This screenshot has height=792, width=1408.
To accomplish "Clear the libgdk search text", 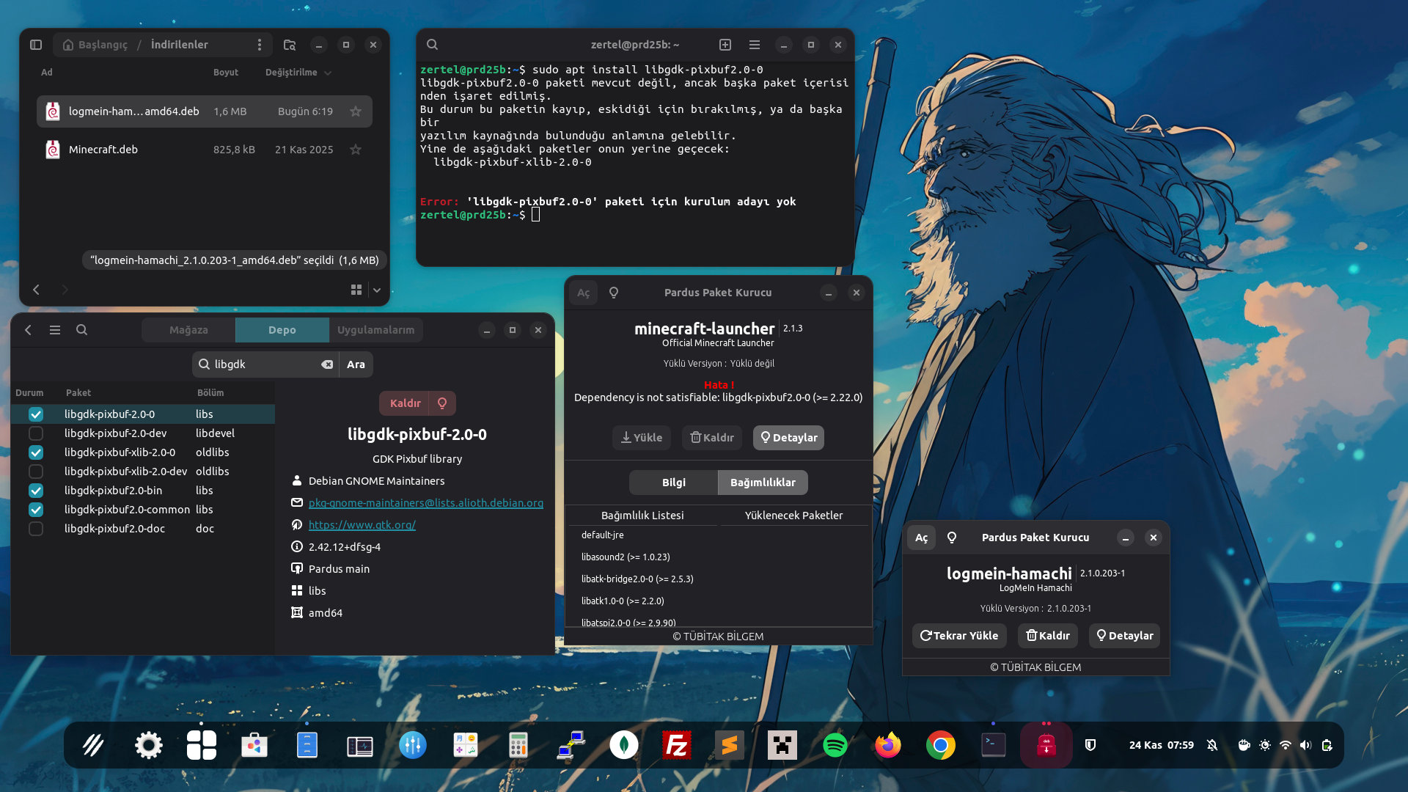I will point(327,364).
